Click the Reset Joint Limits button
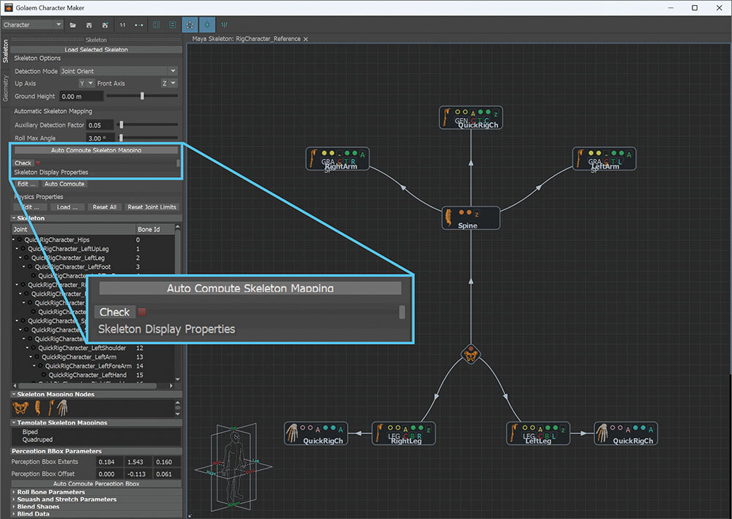732x519 pixels. (152, 207)
